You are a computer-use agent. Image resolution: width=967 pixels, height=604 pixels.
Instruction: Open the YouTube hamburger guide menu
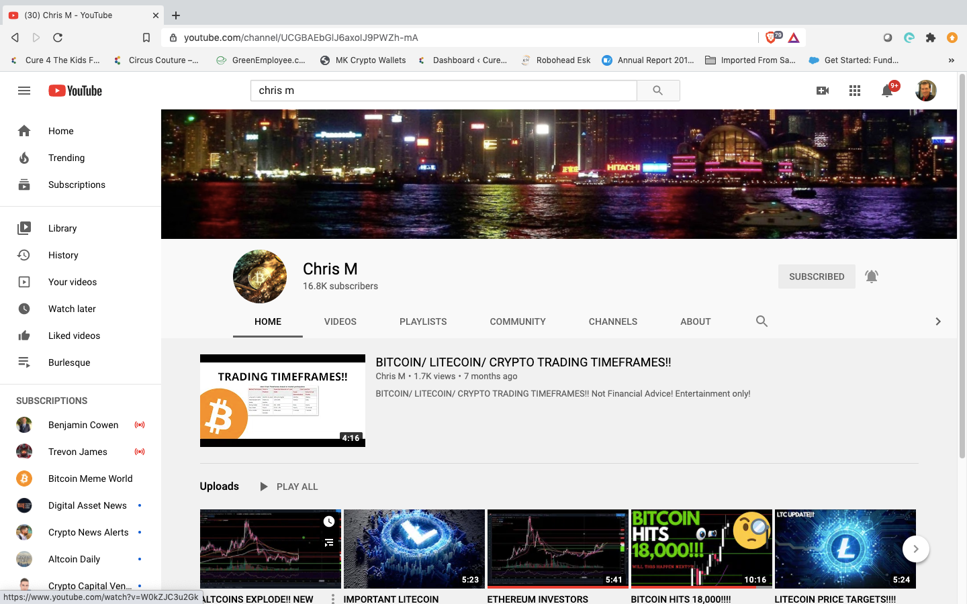(24, 91)
